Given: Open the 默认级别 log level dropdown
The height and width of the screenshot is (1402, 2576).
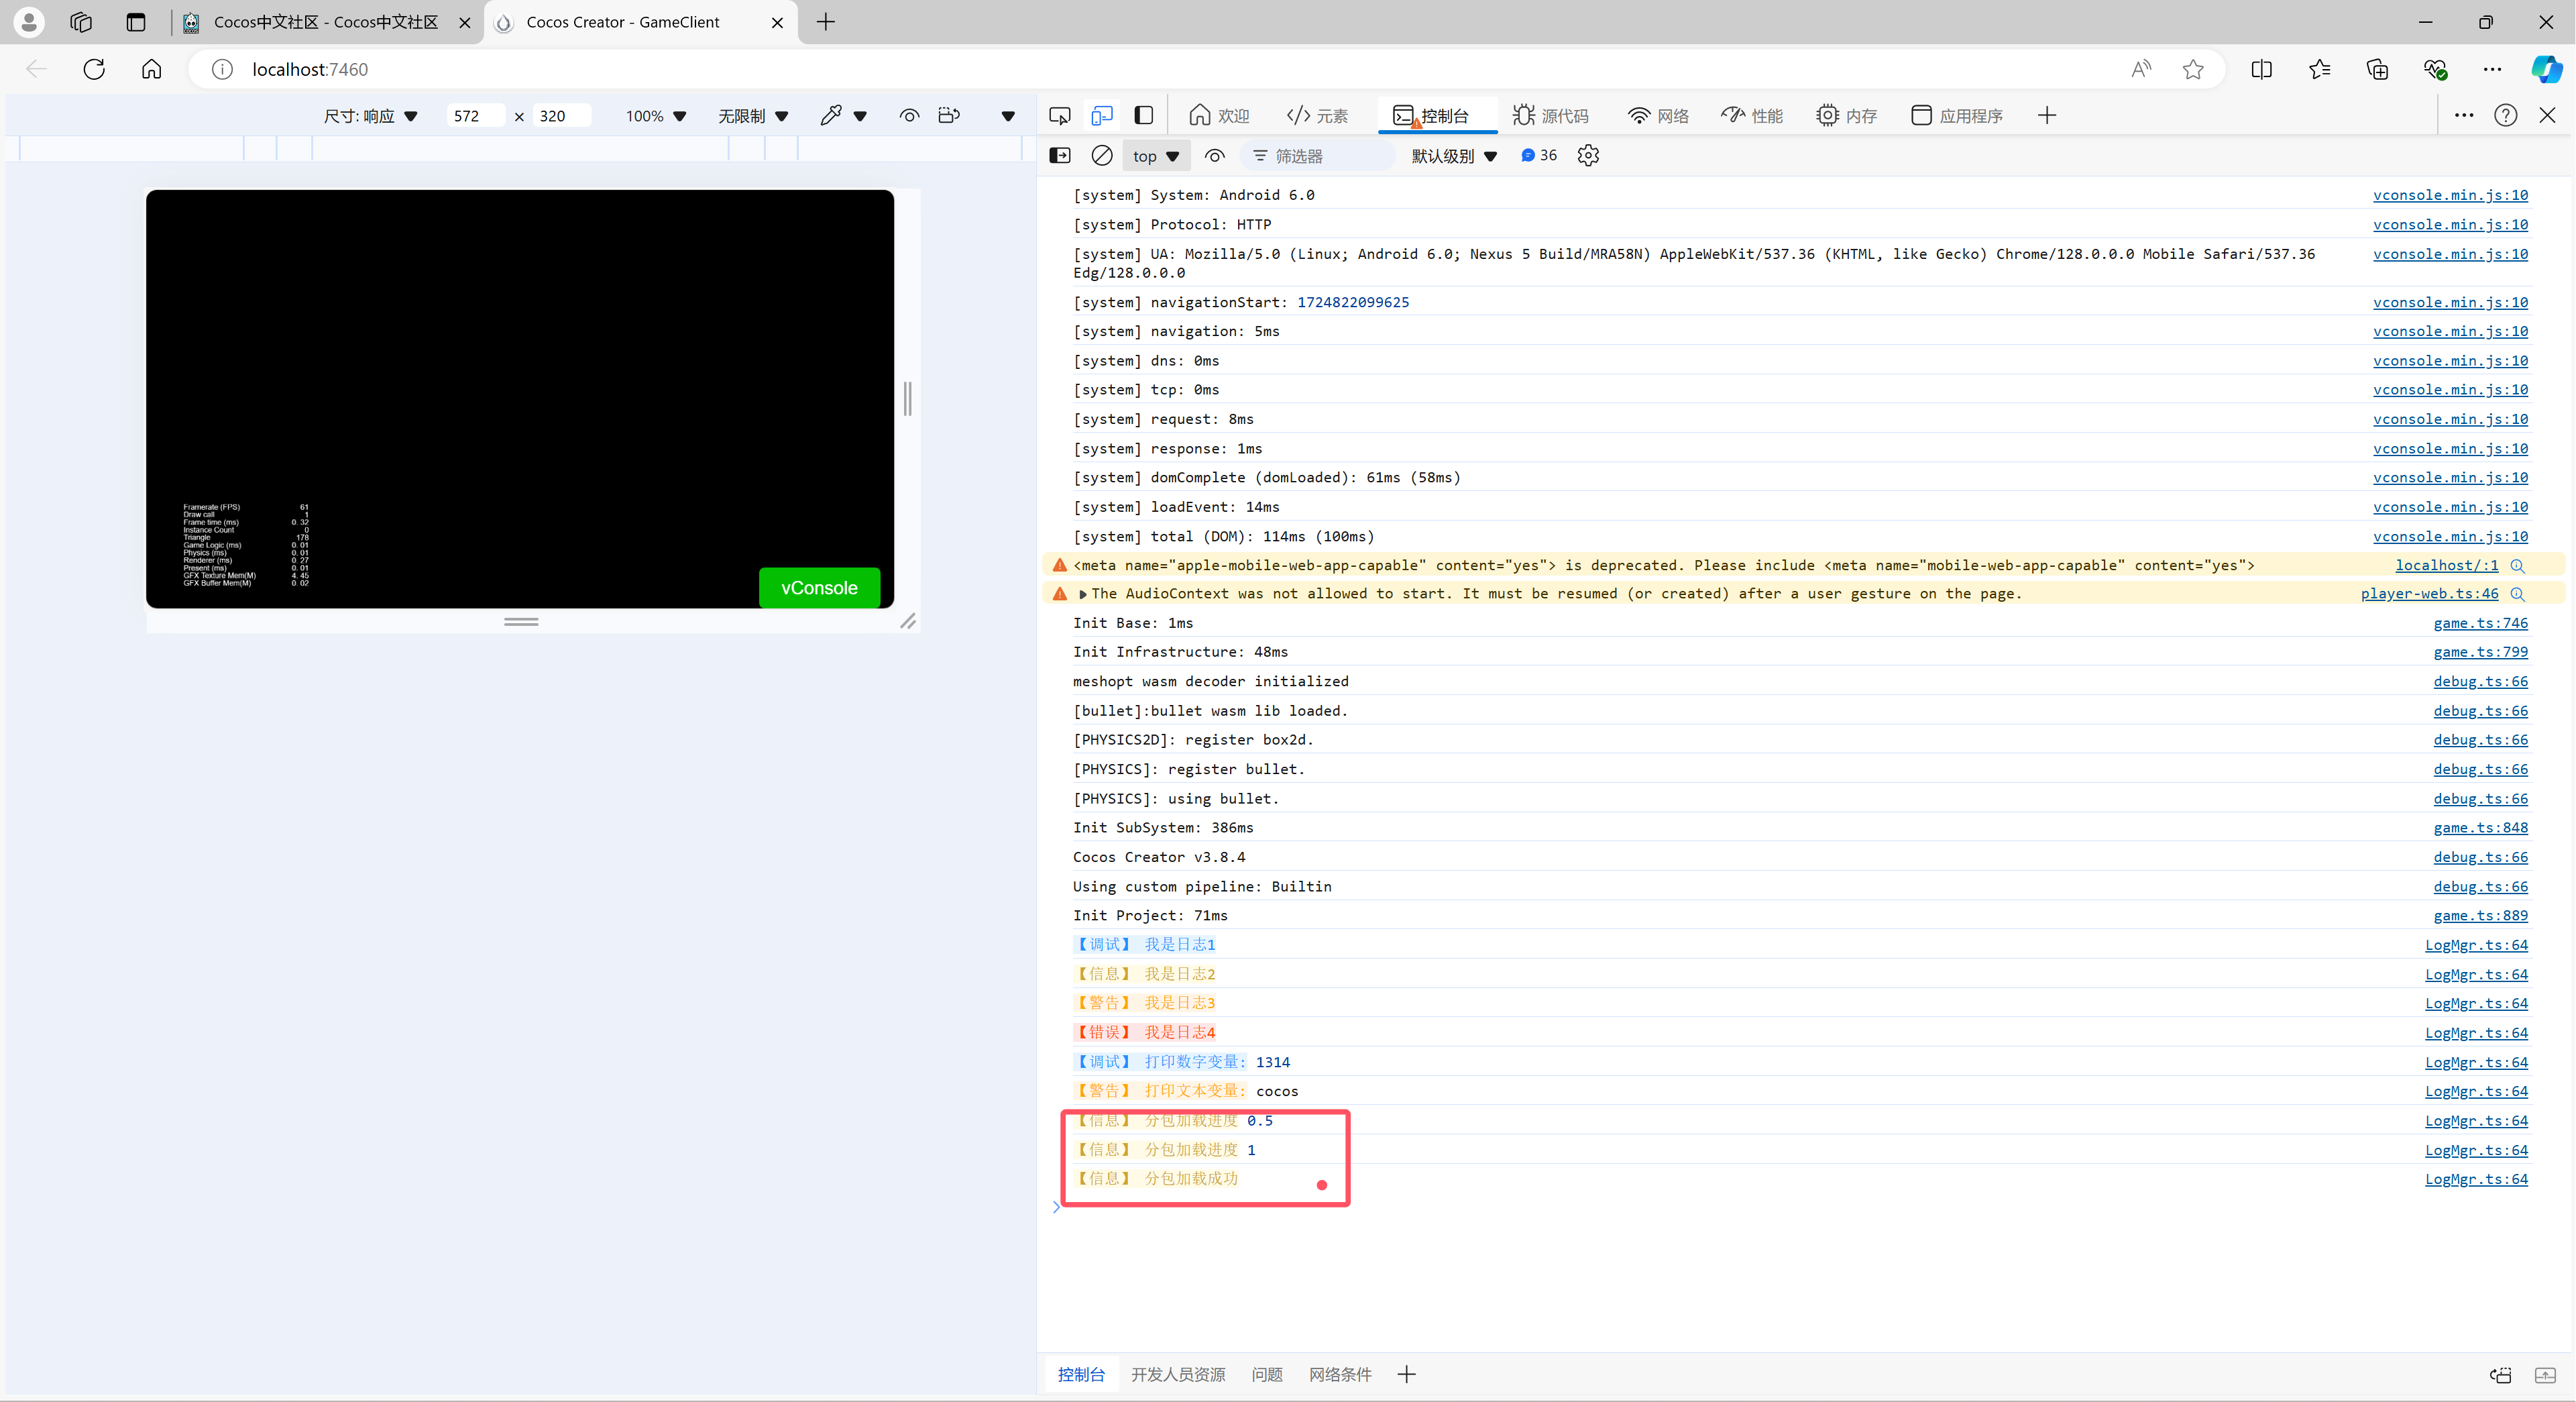Looking at the screenshot, I should 1453,156.
